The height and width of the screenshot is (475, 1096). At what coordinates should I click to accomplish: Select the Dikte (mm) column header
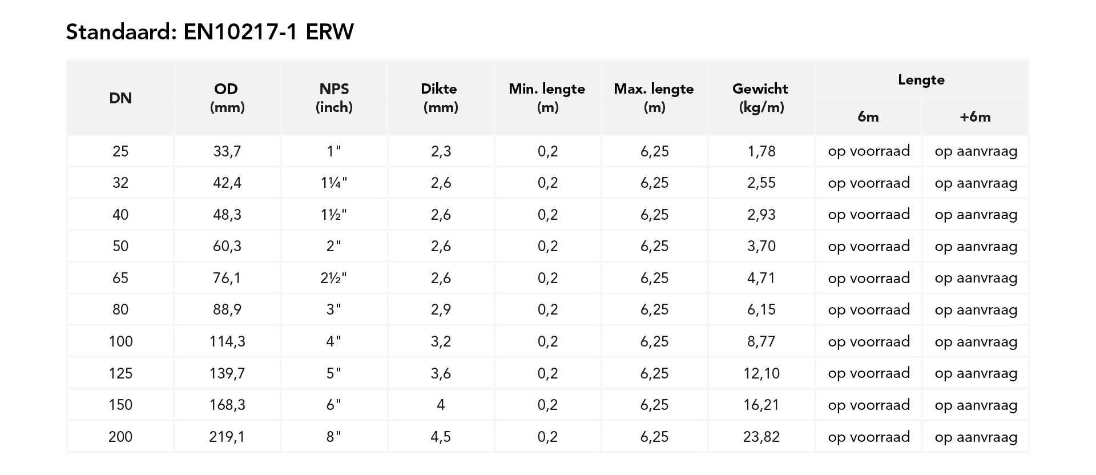coord(440,98)
